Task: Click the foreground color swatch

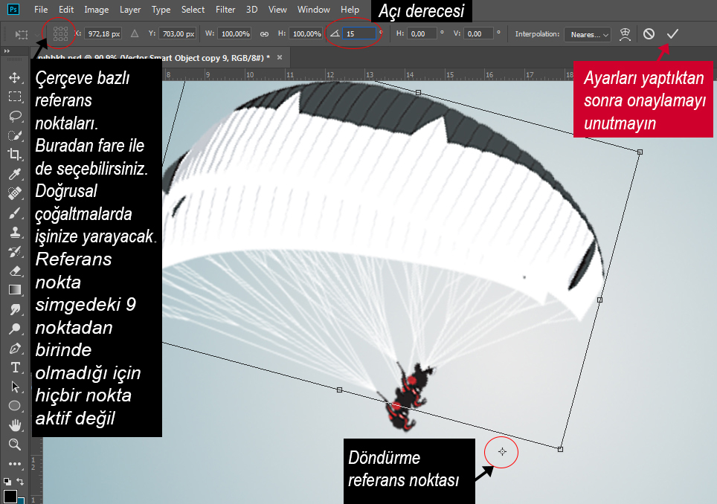Action: coord(10,497)
